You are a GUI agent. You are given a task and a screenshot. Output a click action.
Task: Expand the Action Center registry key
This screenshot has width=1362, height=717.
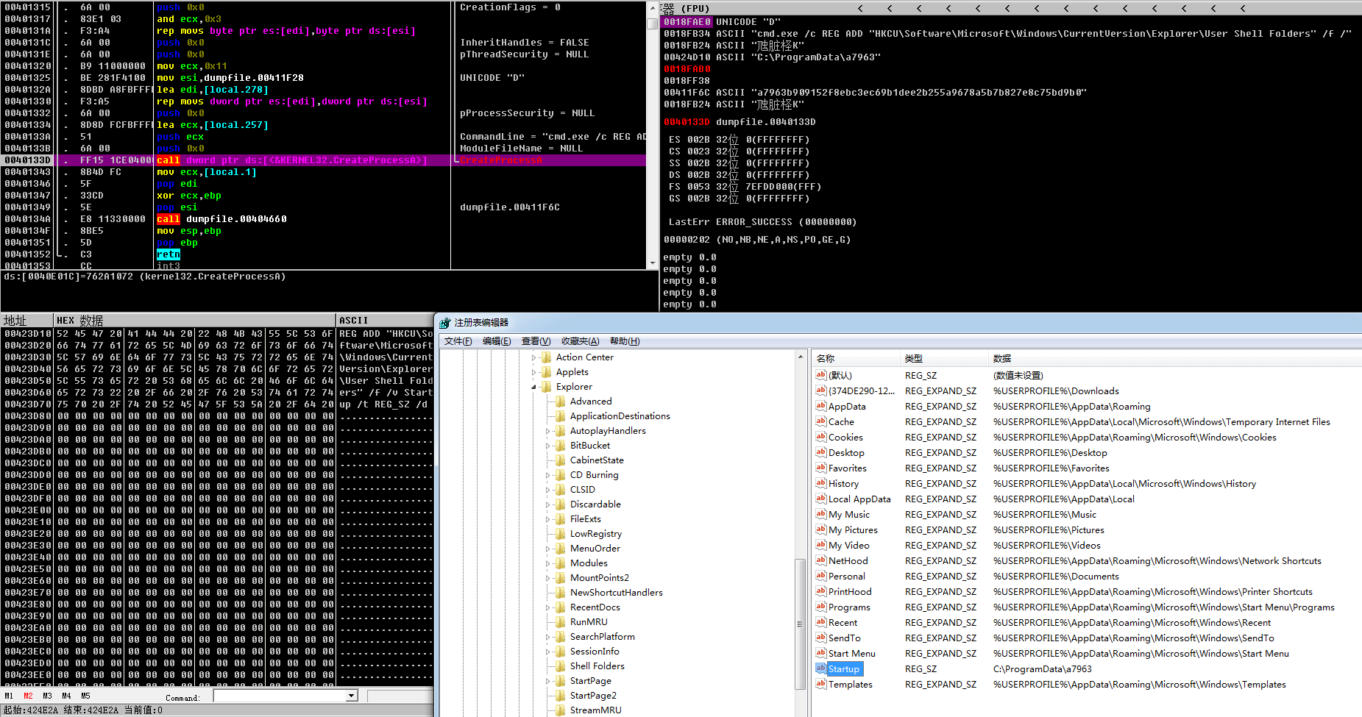(x=534, y=357)
